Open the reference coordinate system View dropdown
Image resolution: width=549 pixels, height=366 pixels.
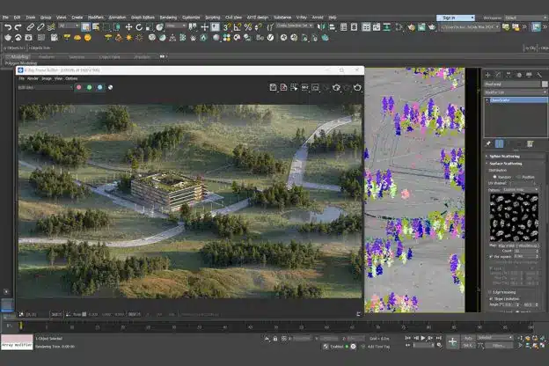coord(176,26)
